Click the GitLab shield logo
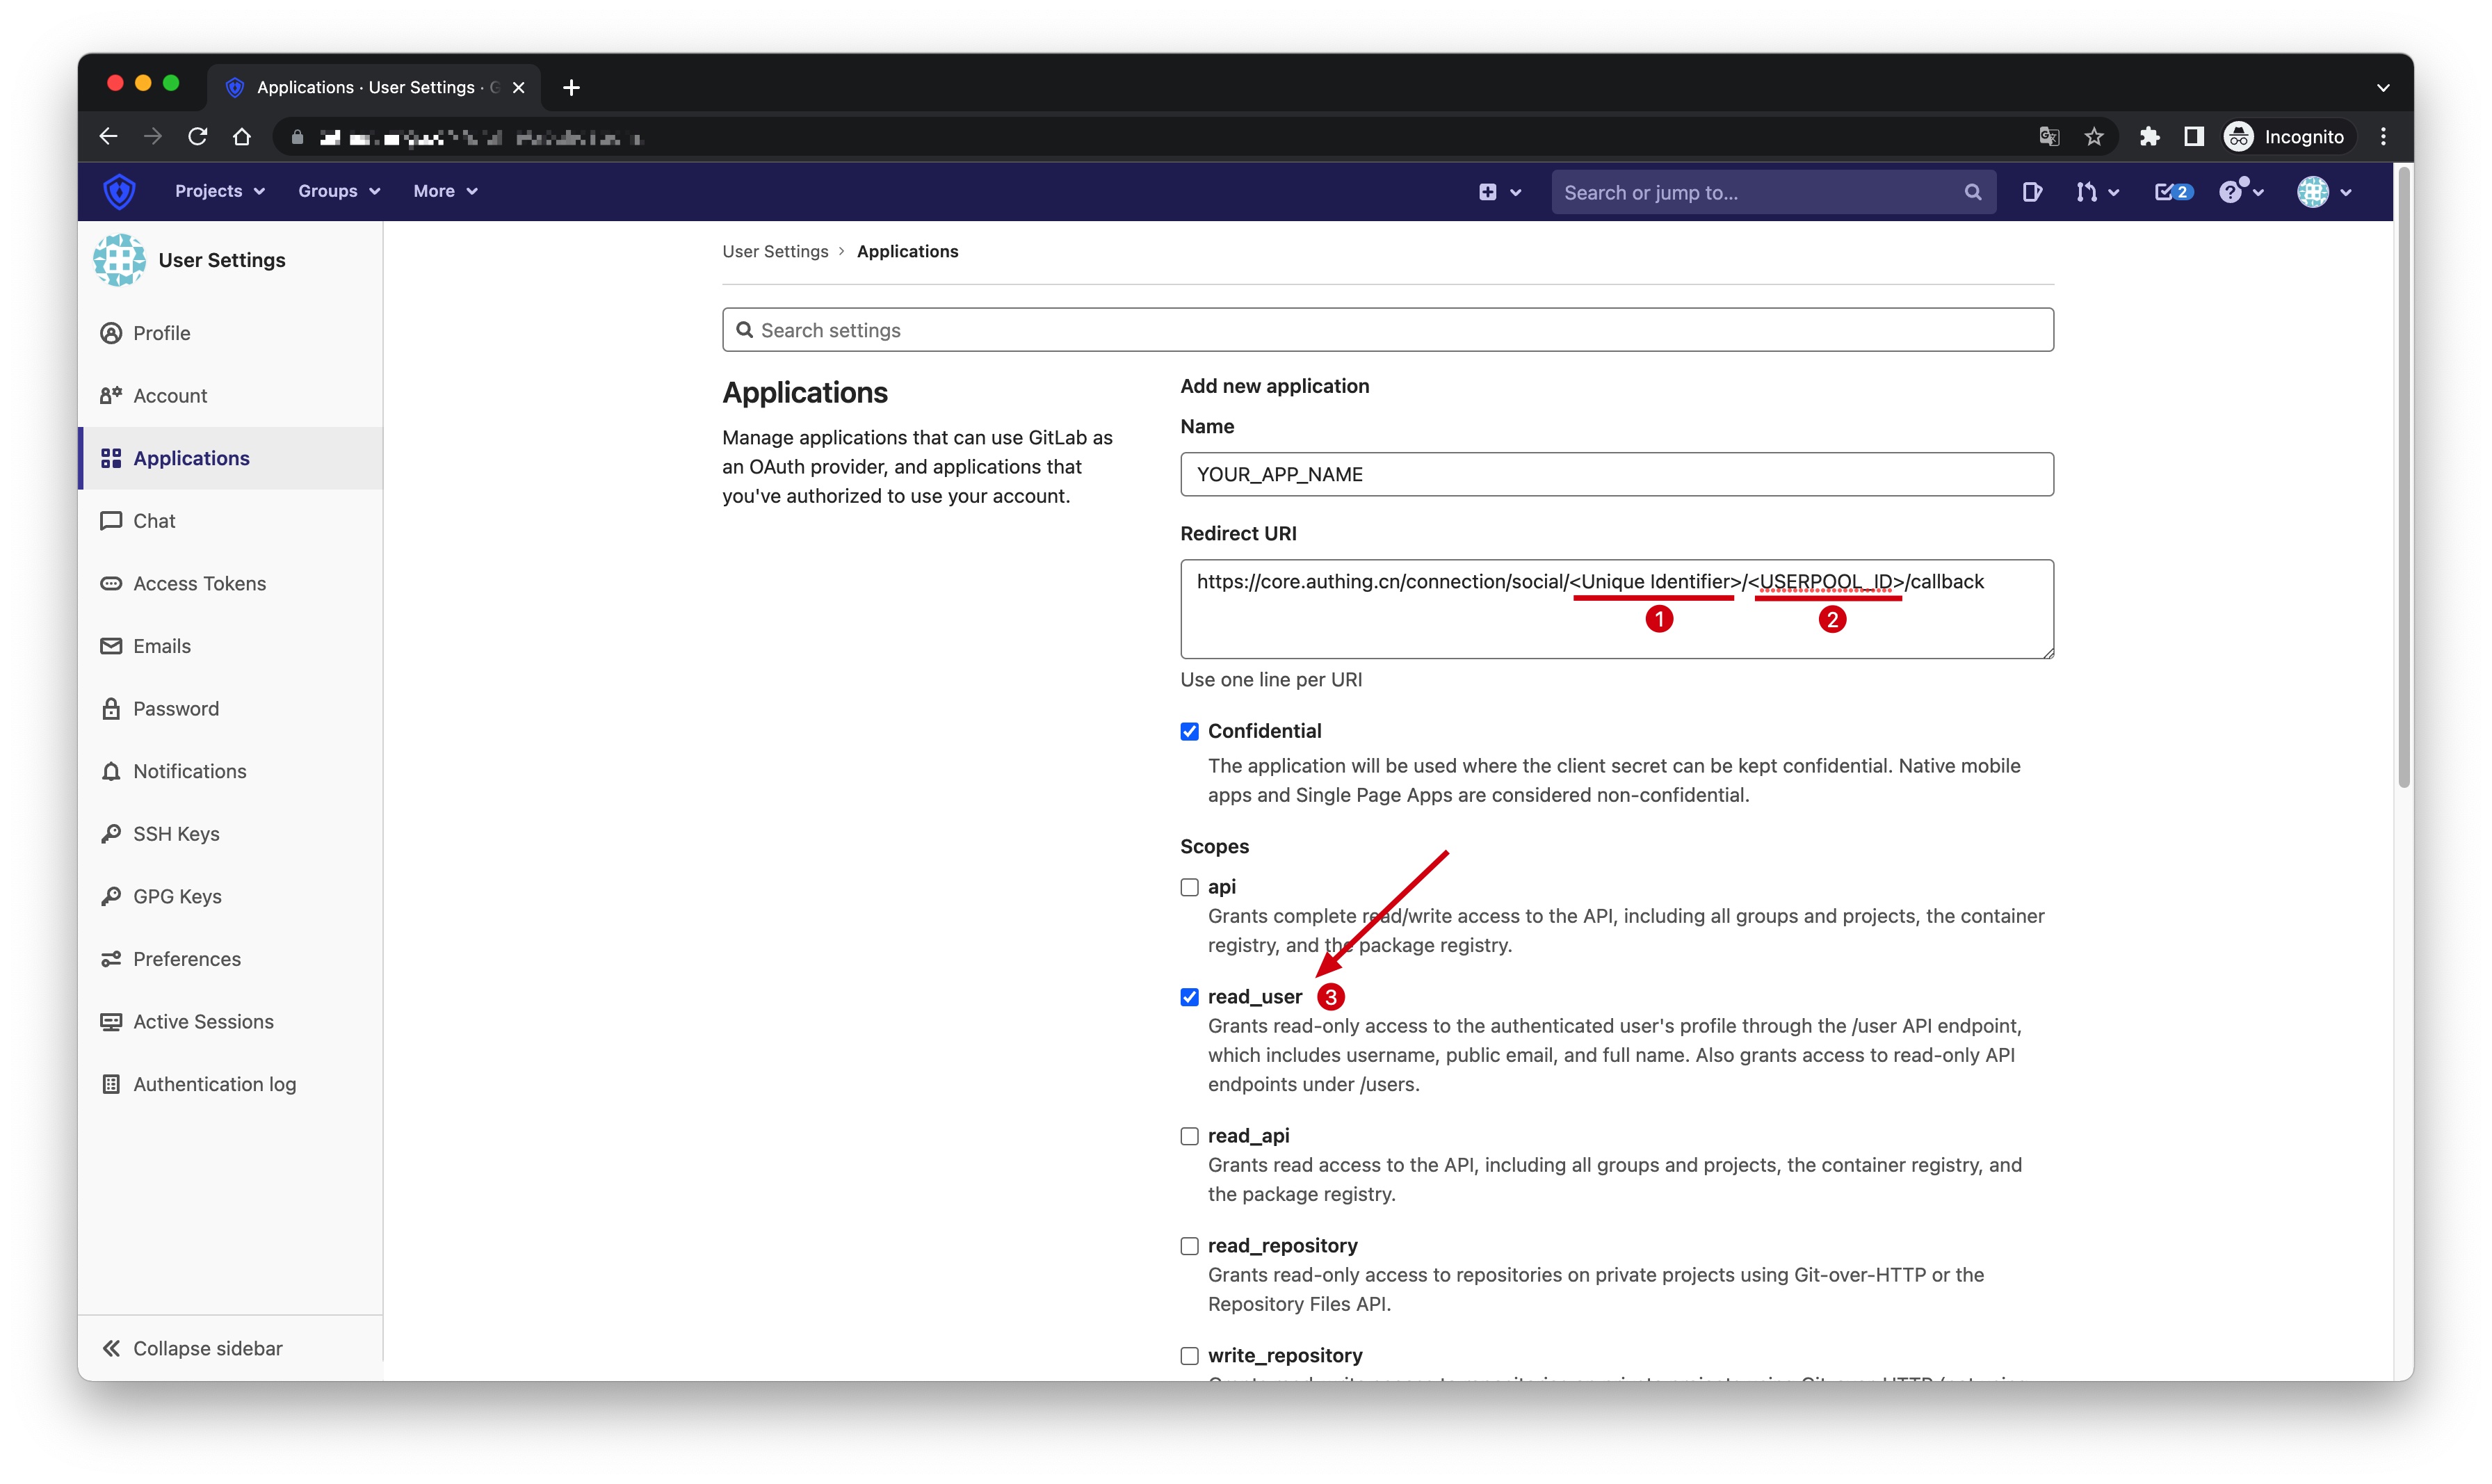The width and height of the screenshot is (2492, 1484). 119,191
